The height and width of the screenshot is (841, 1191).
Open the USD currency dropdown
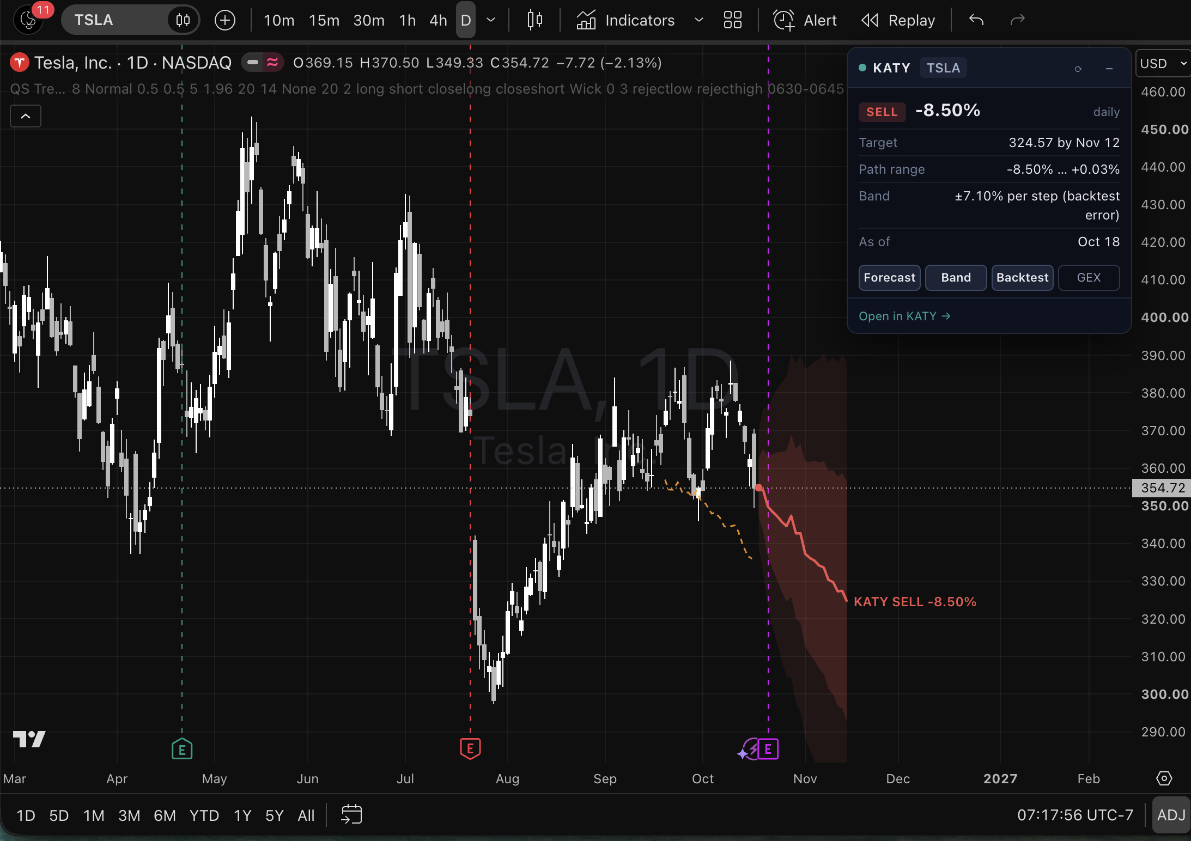pos(1163,64)
